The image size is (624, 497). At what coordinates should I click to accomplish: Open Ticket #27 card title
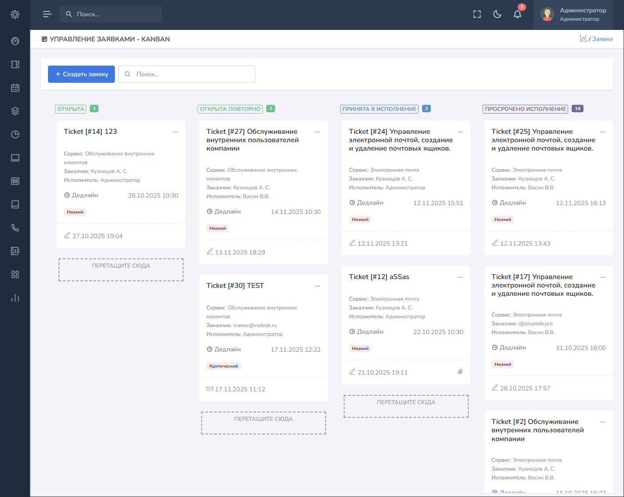[252, 140]
